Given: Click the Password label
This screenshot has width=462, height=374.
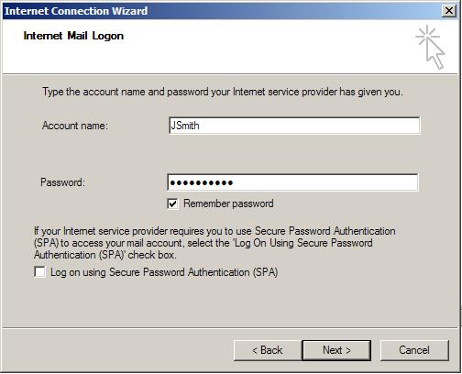Looking at the screenshot, I should pos(62,182).
